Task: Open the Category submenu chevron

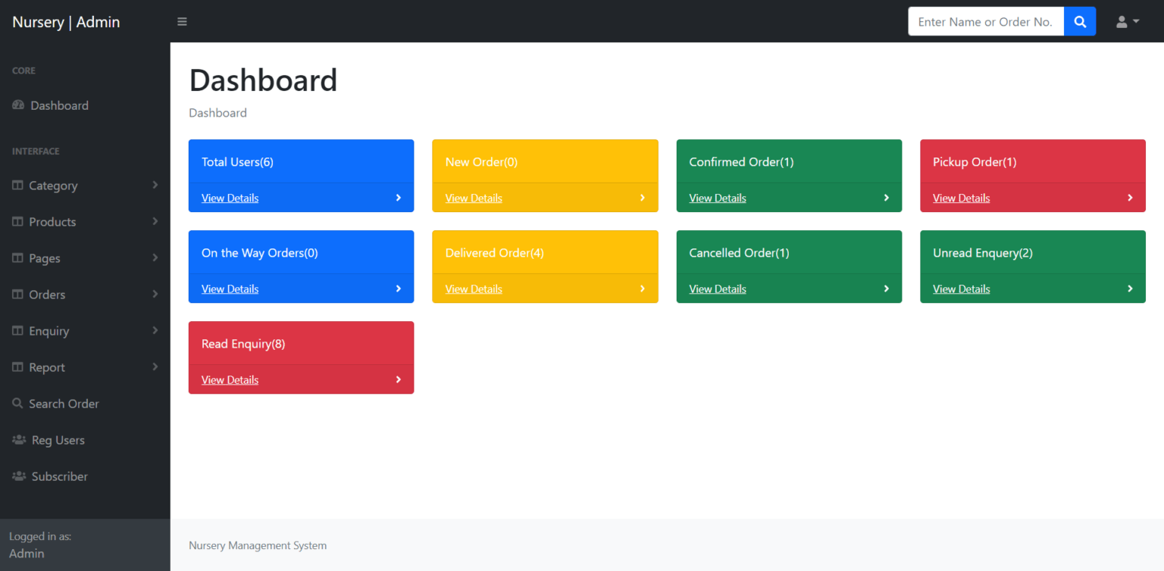Action: (156, 186)
